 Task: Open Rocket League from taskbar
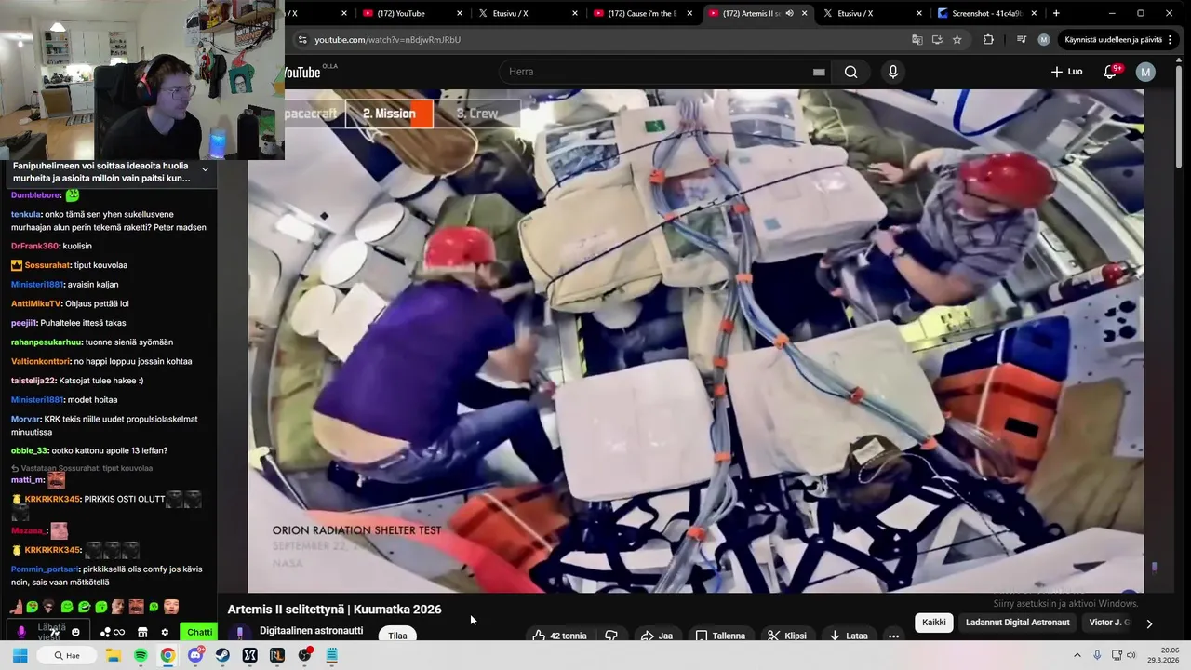point(277,656)
